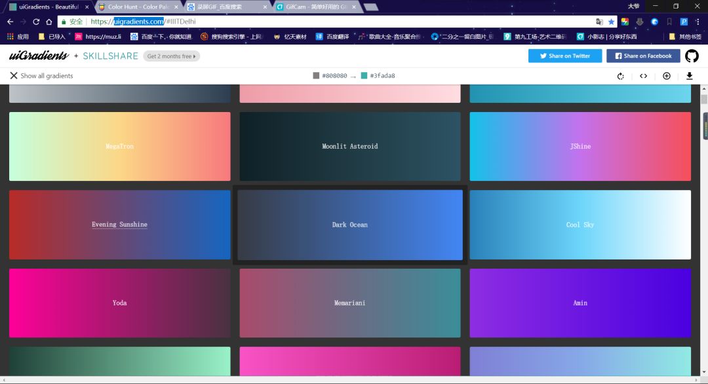The image size is (708, 384).
Task: Click the blue circular extension icon
Action: (x=654, y=22)
